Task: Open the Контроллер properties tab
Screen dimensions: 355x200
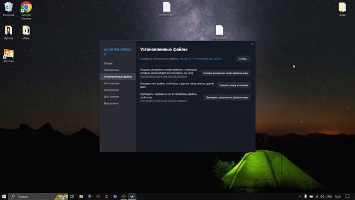Action: [118, 90]
